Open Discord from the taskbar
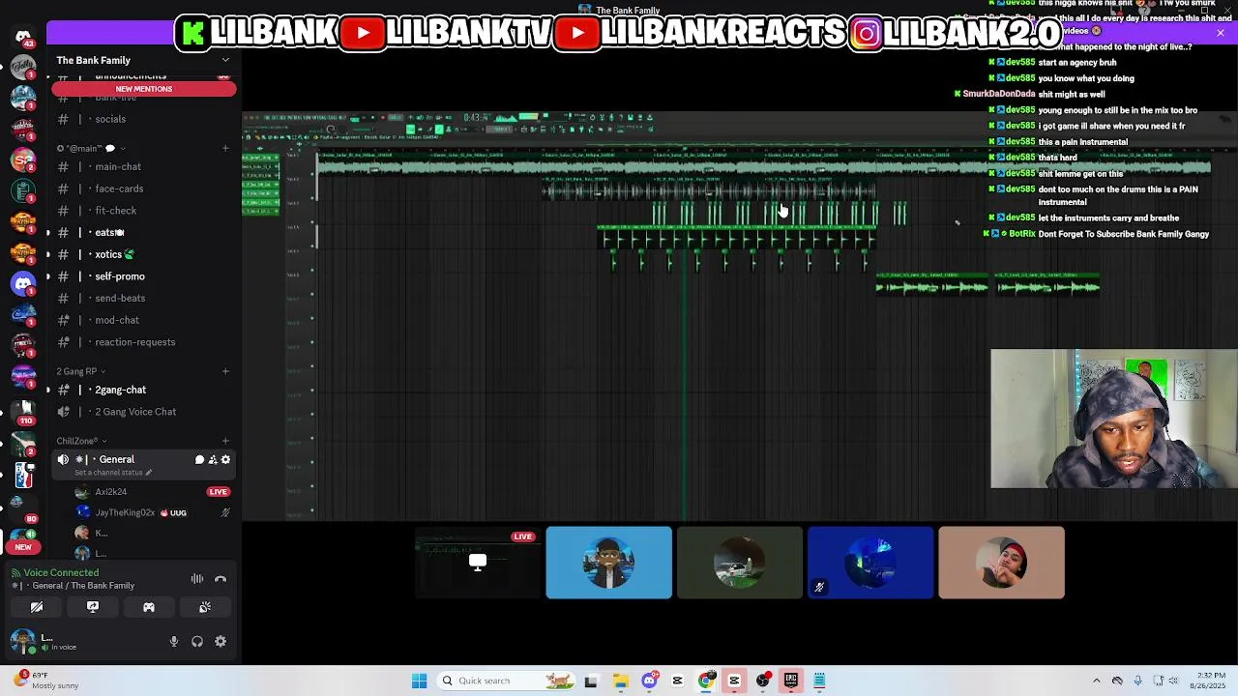The width and height of the screenshot is (1238, 696). pos(649,681)
